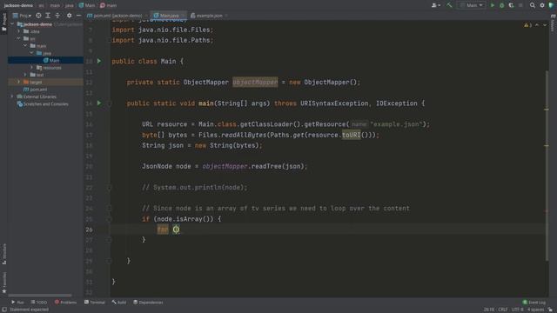Click the Project panel horizontal scrollbar
Viewport: 557px width, 313px height.
coord(40,295)
